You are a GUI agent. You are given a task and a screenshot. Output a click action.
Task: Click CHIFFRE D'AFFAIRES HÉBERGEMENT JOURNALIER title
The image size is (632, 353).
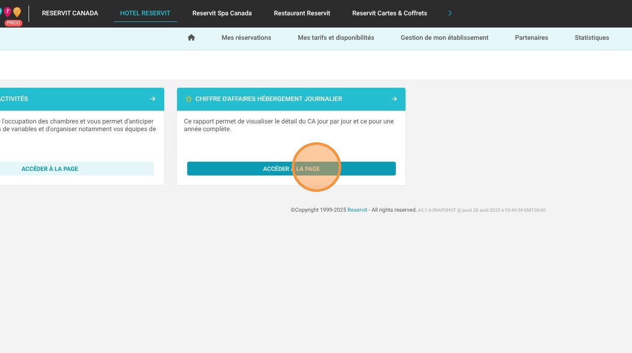tap(269, 99)
